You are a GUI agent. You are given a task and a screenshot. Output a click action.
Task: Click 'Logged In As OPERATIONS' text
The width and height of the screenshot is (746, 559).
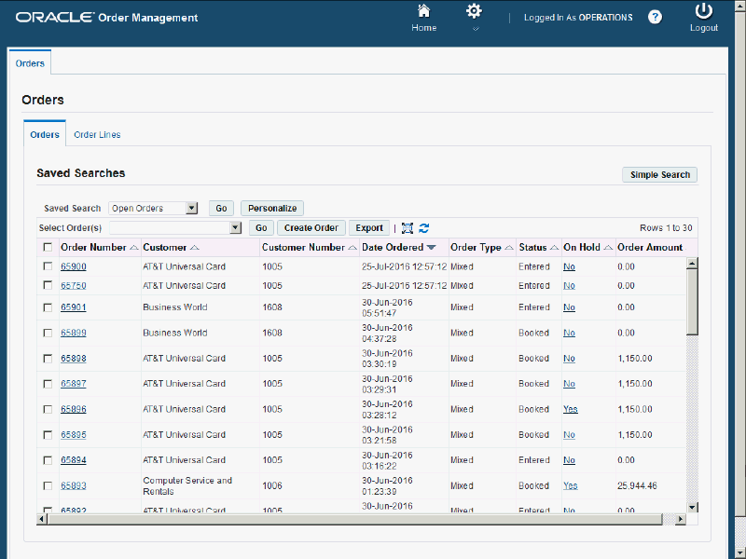pos(578,18)
